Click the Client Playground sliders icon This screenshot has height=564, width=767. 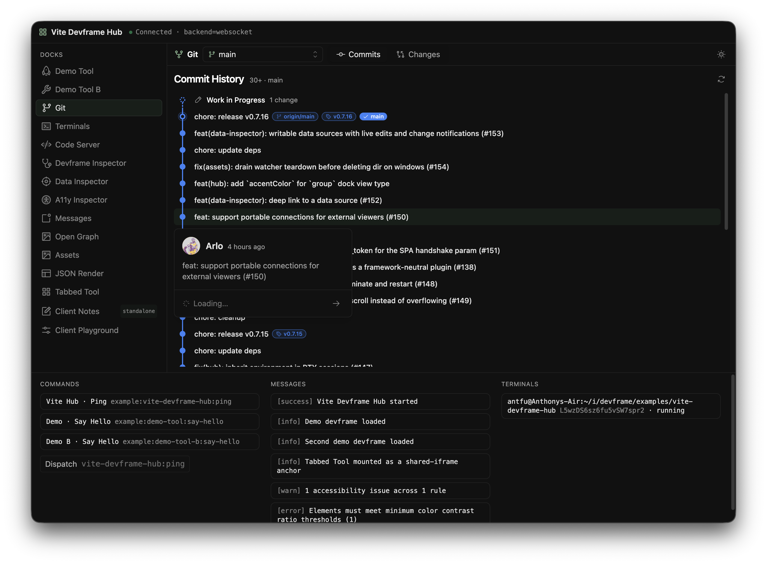tap(46, 330)
